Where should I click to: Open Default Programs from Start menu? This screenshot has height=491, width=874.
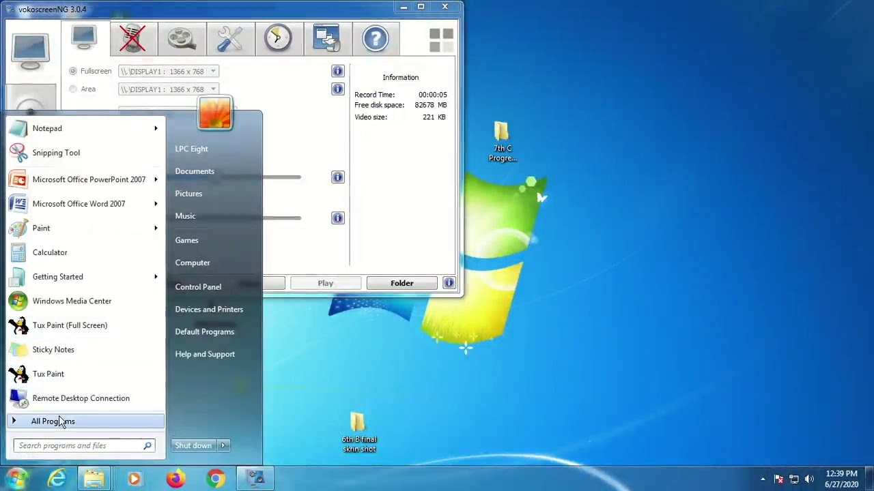click(204, 332)
